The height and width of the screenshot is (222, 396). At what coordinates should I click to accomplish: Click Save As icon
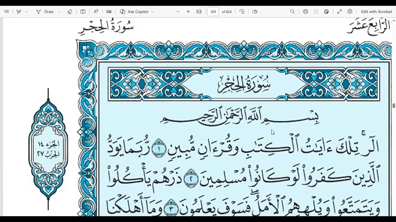(x=326, y=11)
